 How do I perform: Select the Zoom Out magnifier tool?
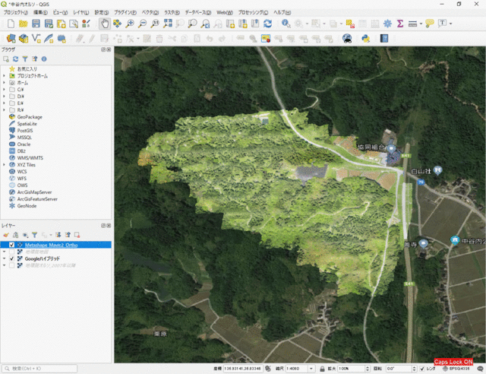click(x=142, y=24)
